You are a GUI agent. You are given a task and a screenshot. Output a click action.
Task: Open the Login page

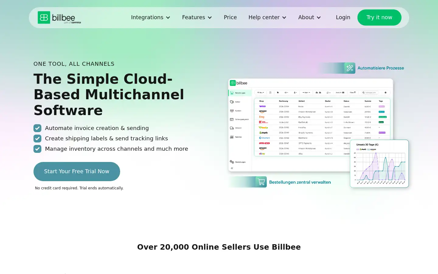[343, 17]
